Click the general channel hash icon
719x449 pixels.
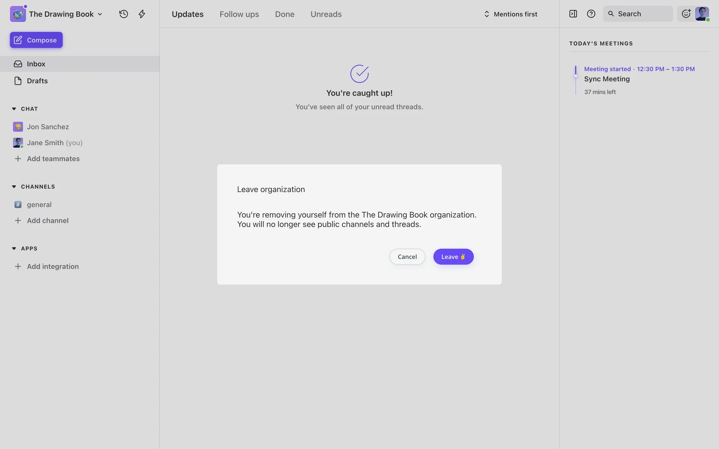18,205
